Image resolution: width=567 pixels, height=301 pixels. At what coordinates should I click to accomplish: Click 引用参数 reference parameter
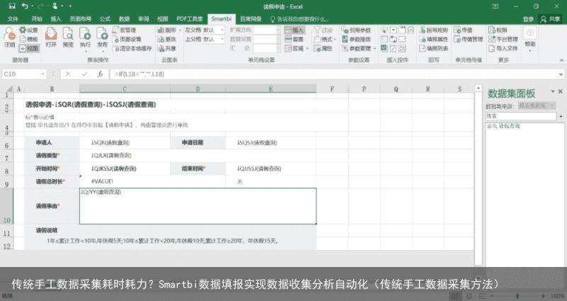(356, 30)
